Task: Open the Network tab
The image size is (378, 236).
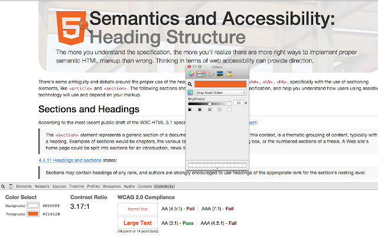Action: click(42, 186)
